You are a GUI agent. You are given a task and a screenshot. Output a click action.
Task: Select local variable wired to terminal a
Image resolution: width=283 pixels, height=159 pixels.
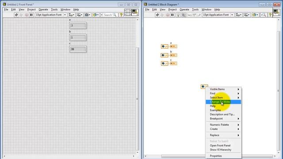pyautogui.click(x=164, y=46)
